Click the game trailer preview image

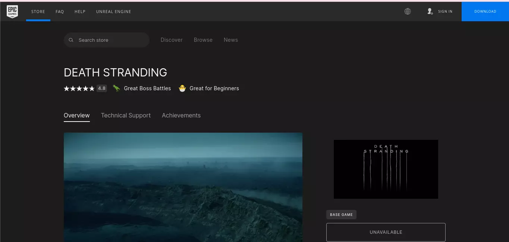[183, 187]
